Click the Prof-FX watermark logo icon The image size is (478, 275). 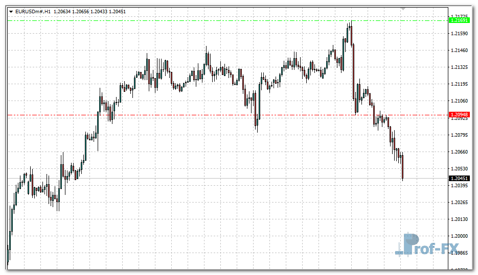click(408, 244)
